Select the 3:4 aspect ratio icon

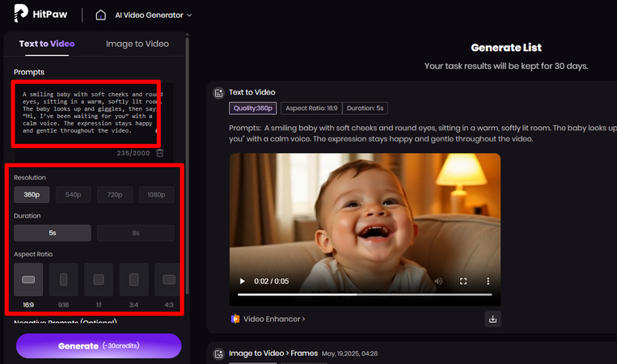click(x=133, y=279)
